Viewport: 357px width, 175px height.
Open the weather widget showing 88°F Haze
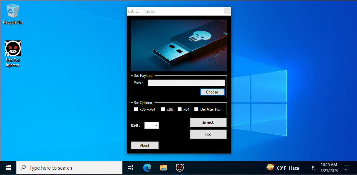point(283,168)
